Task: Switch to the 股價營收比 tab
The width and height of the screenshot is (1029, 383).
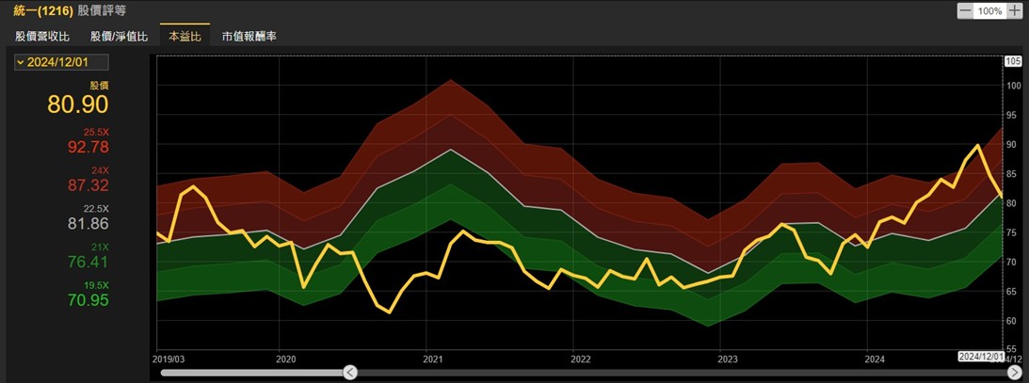Action: coord(42,36)
